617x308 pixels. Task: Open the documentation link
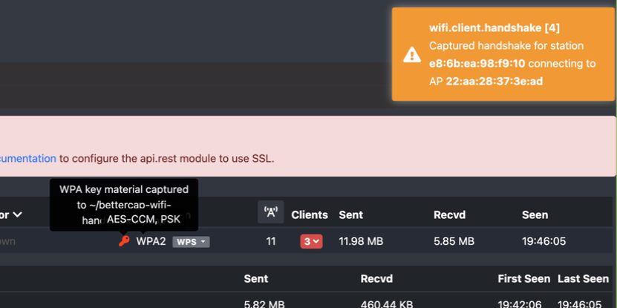[x=28, y=158]
